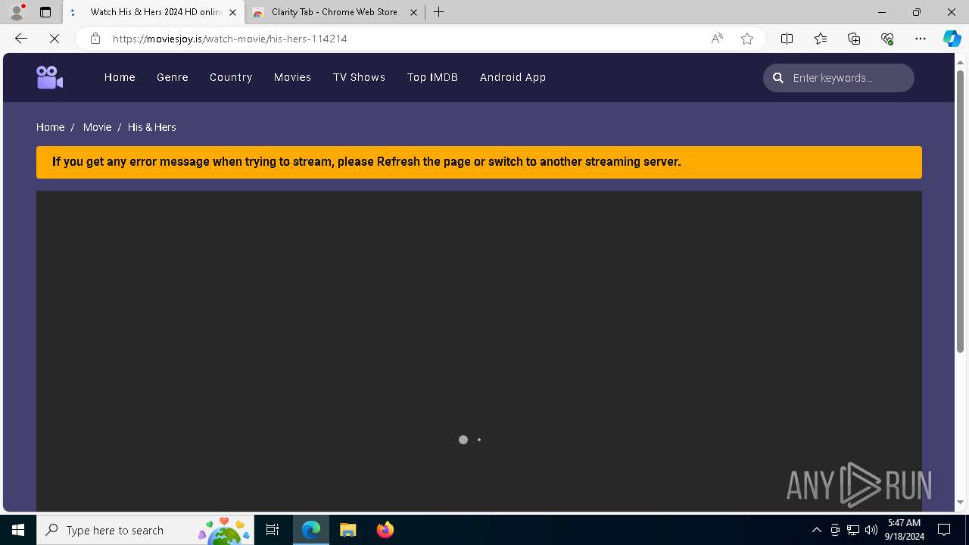Open the Genre menu

[173, 77]
